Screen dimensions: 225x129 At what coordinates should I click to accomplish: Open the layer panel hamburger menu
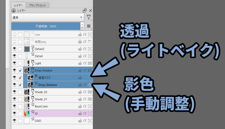[89, 26]
